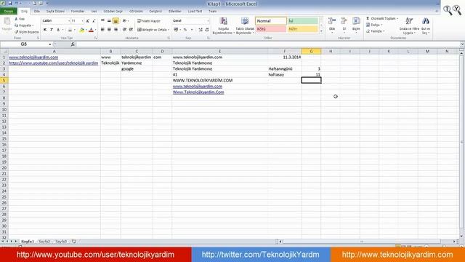Image resolution: width=465 pixels, height=262 pixels.
Task: Open Www.Teknolojikyardim.Com link in cell E7
Action: [x=198, y=92]
